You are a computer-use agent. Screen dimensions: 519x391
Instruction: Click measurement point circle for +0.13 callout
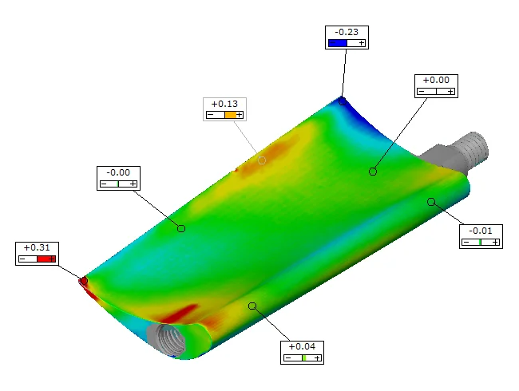(x=262, y=160)
